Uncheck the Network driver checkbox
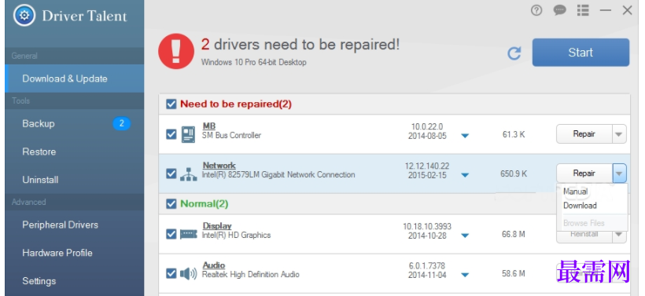This screenshot has width=645, height=296. click(171, 174)
